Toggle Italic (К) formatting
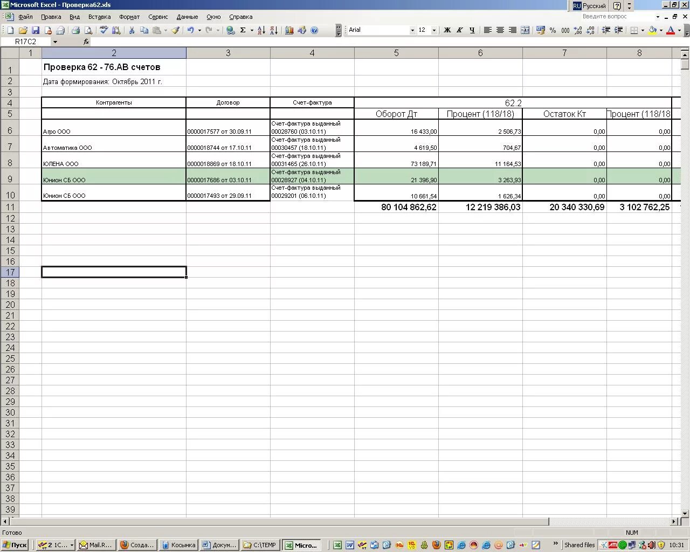Screen dimensions: 690x552 pos(459,30)
